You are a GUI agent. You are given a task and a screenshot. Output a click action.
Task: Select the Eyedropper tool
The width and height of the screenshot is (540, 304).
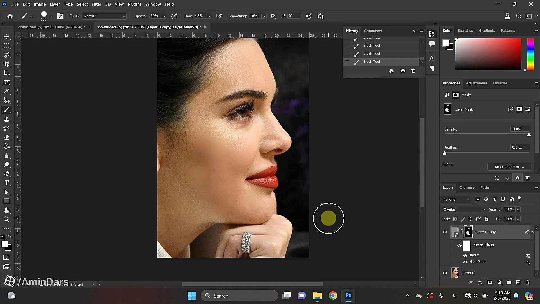[x=6, y=91]
